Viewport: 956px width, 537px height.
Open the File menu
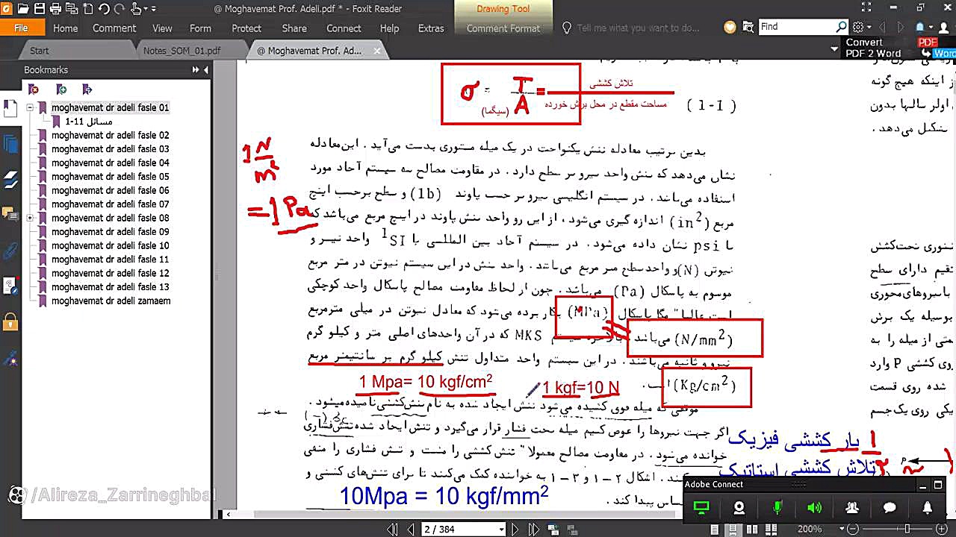(21, 28)
